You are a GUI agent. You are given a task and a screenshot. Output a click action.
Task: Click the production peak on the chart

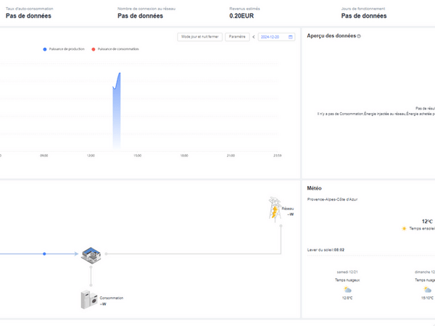tap(118, 74)
